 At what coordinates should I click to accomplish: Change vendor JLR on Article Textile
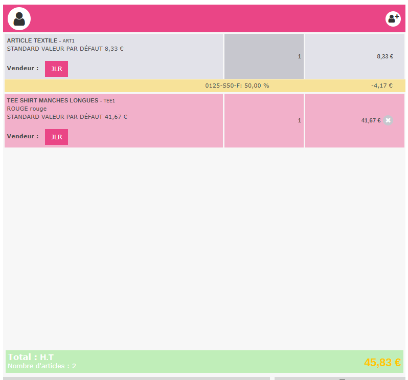[56, 69]
